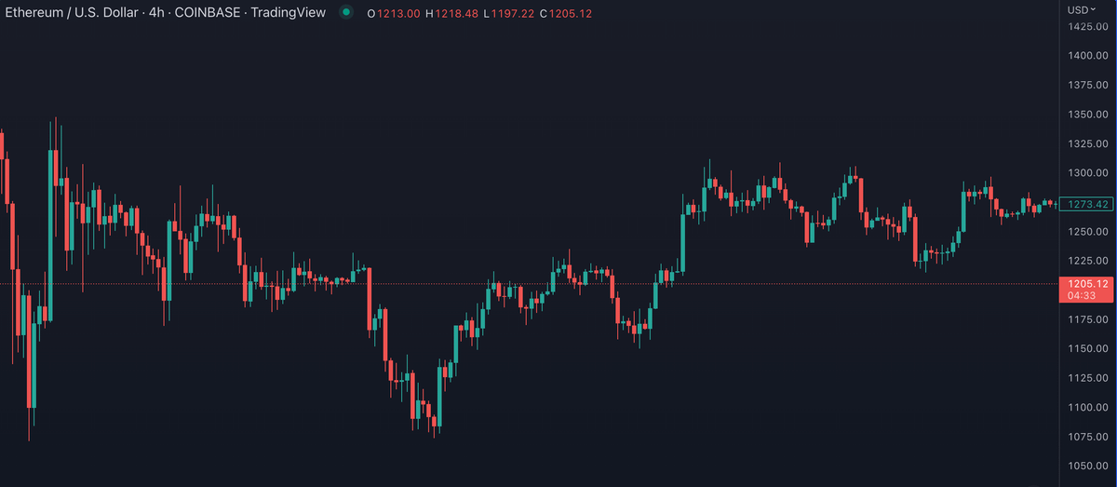
Task: Click the 1300.00 price scale level
Action: [1087, 173]
